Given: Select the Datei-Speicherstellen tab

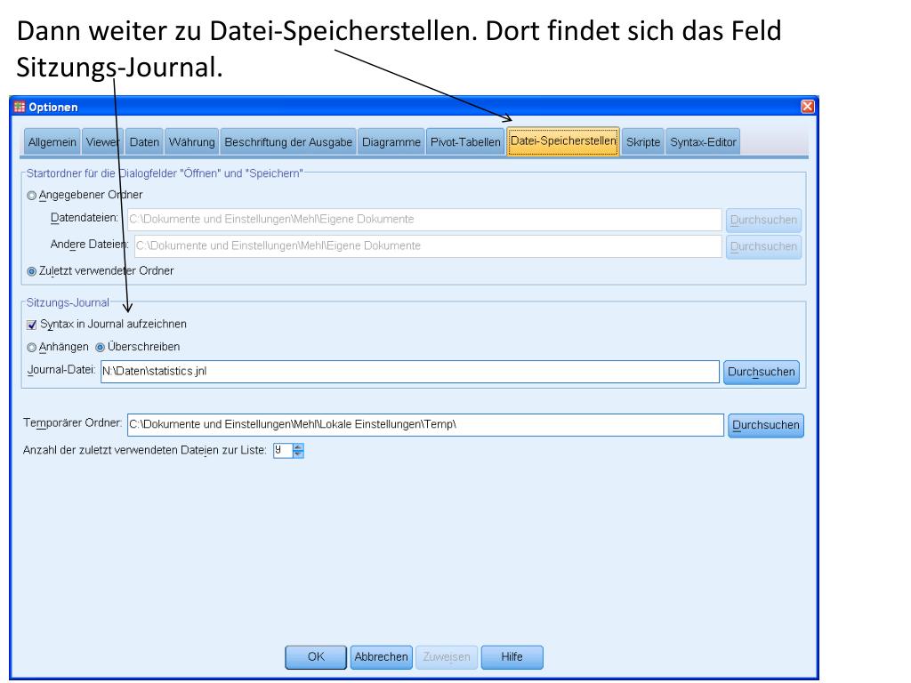Looking at the screenshot, I should point(563,141).
